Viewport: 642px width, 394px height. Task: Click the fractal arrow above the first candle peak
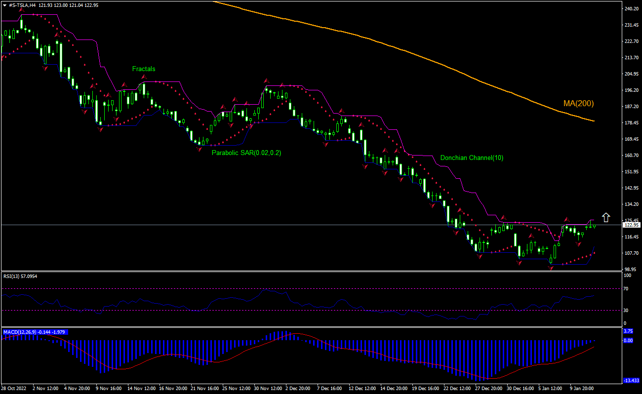click(x=22, y=9)
